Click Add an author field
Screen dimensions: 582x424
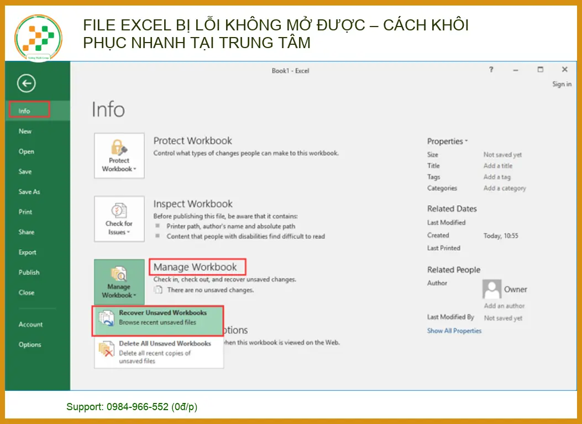point(504,306)
